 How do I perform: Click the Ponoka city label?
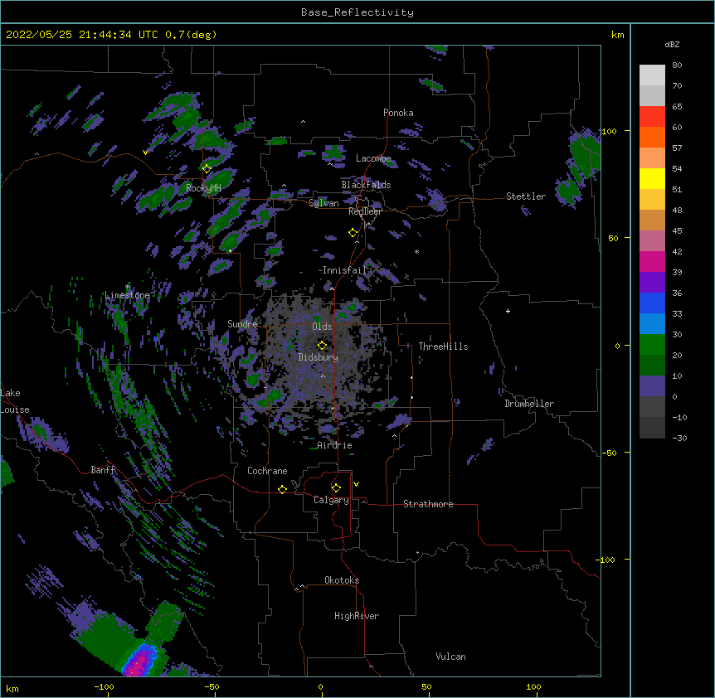[398, 113]
